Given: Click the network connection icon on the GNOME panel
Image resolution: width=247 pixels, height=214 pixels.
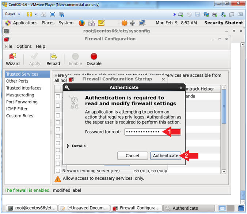Looking at the screenshot, I should pyautogui.click(x=142, y=23).
